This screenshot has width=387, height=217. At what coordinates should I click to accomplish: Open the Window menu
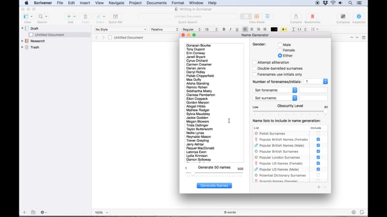click(x=196, y=3)
